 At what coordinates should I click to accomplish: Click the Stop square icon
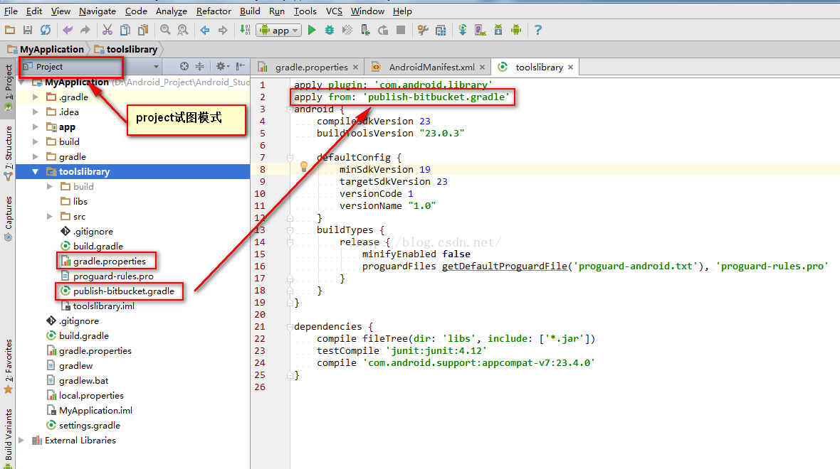[401, 31]
